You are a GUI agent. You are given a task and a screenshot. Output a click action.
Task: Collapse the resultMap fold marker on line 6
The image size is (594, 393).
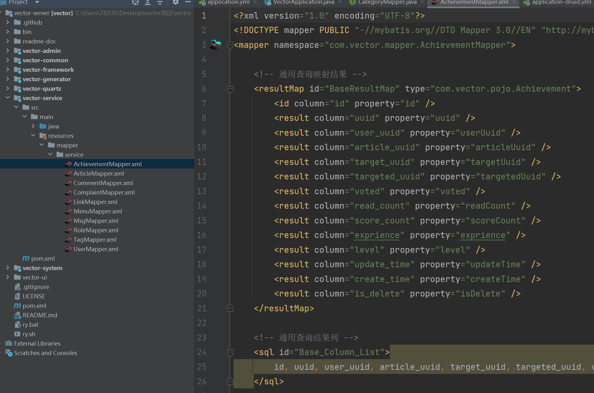pyautogui.click(x=230, y=89)
